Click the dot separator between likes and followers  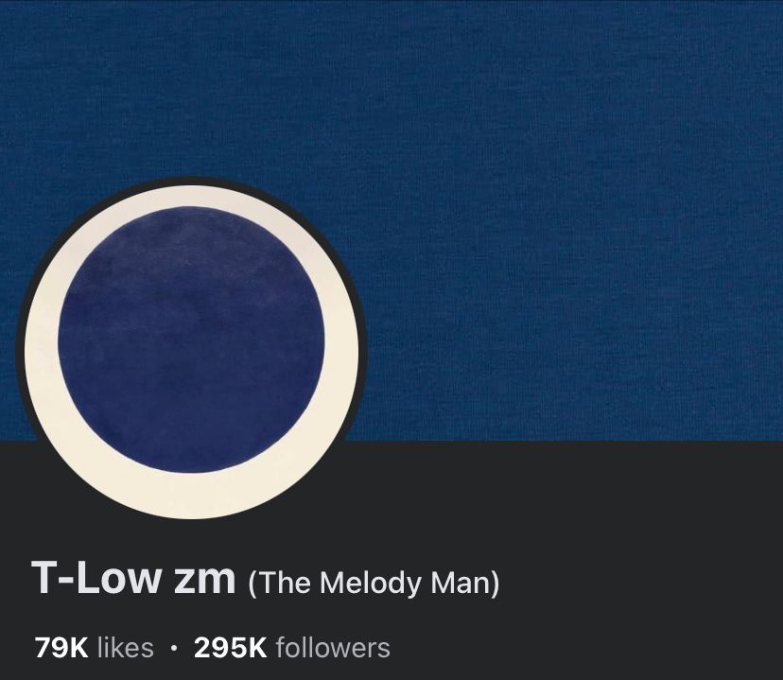click(x=174, y=648)
